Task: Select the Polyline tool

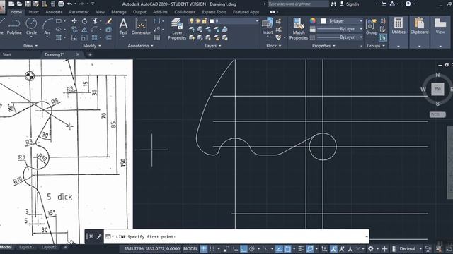Action: (x=14, y=26)
